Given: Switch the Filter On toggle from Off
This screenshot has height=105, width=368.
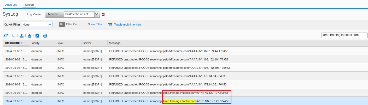Looking at the screenshot, I should [x=62, y=24].
